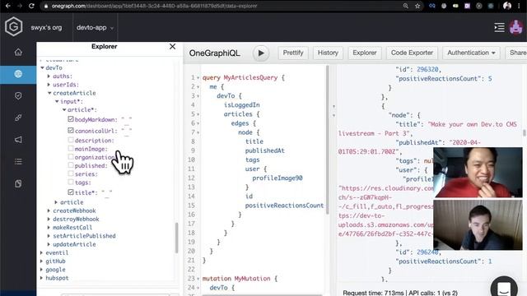Uncheck the bodyMarkdown field
527x296 pixels.
tap(71, 118)
